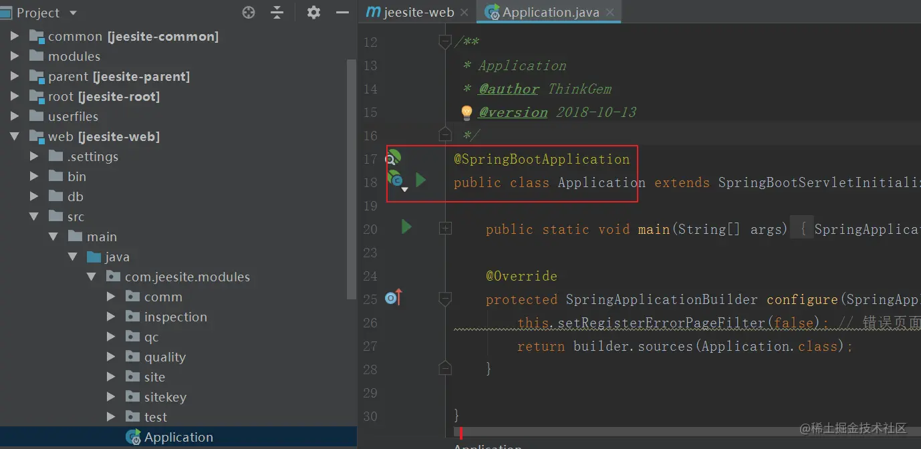Expand the inspection package
Image resolution: width=921 pixels, height=449 pixels.
[x=111, y=317]
